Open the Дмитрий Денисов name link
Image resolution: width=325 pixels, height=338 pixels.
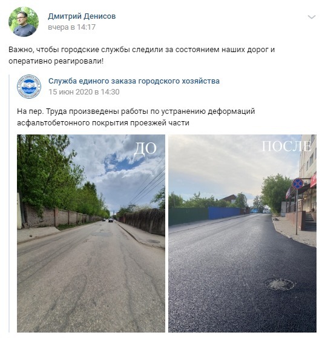pyautogui.click(x=82, y=16)
